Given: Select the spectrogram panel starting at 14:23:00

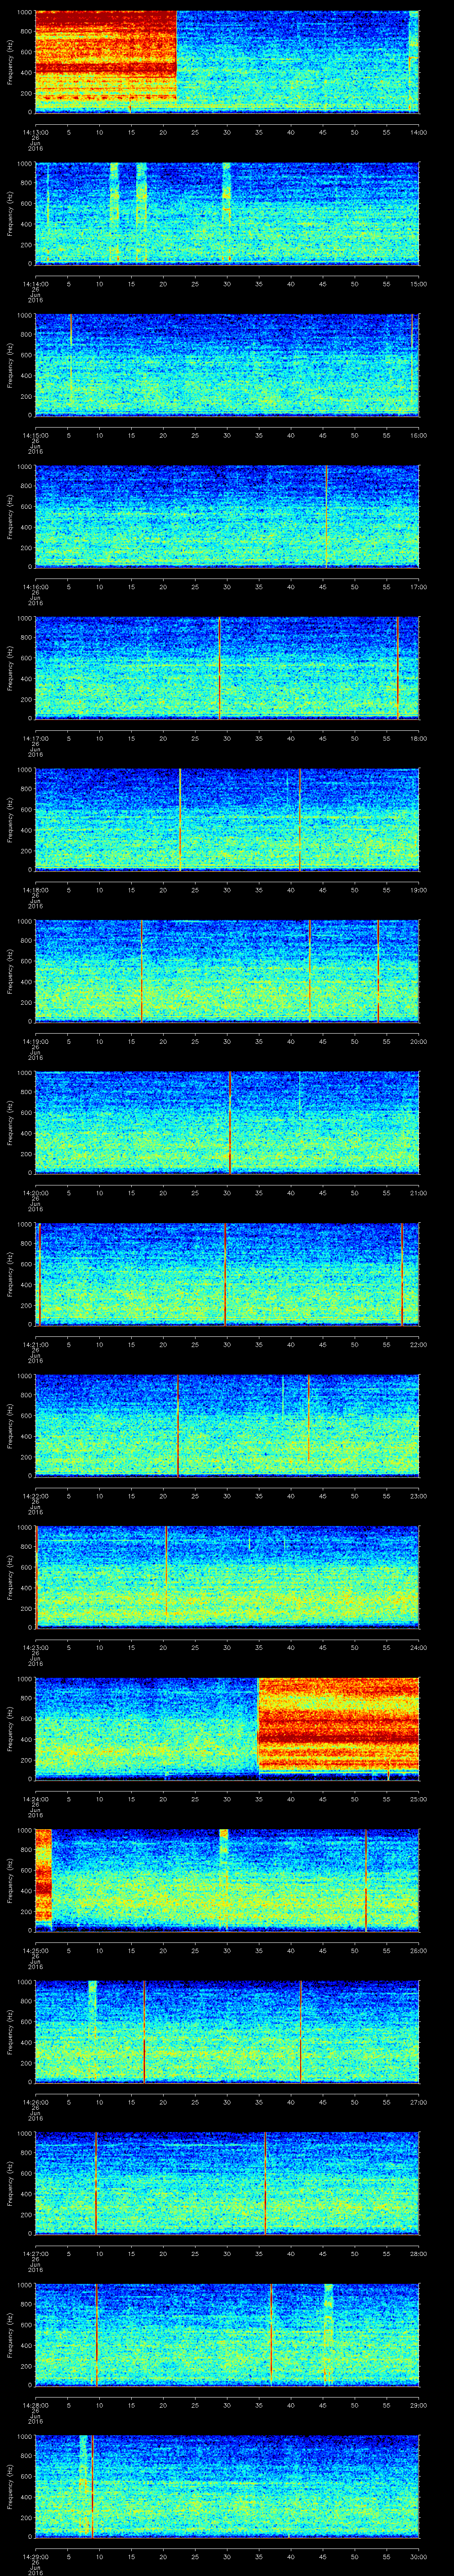Looking at the screenshot, I should click(227, 1578).
